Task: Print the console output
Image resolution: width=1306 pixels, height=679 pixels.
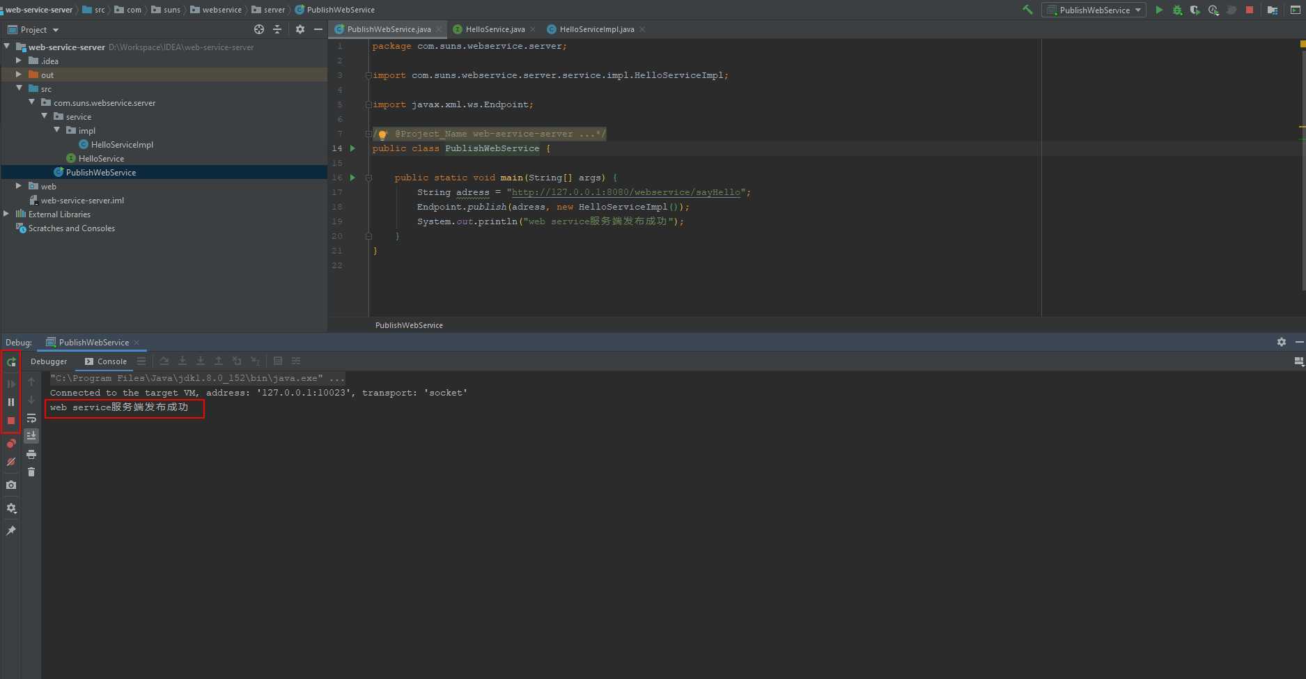Action: pos(31,454)
